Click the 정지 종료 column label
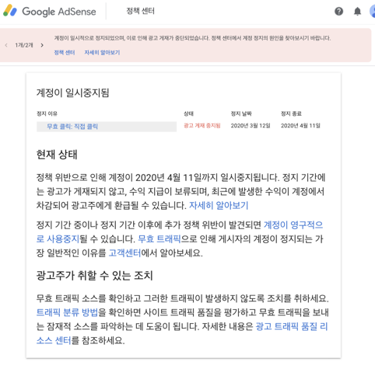The width and height of the screenshot is (375, 369). 291,113
